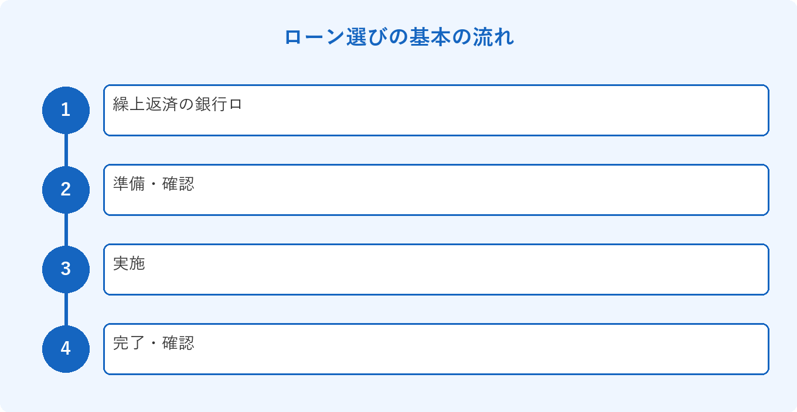Choose the step 4 circle marker

(66, 349)
